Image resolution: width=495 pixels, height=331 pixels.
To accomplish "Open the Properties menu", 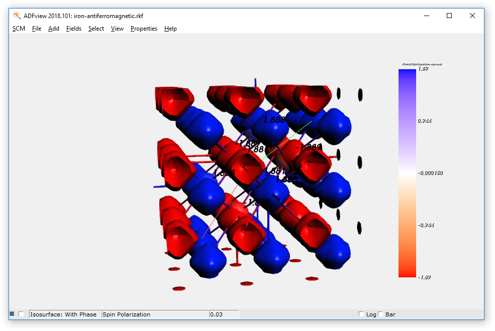I will (144, 29).
